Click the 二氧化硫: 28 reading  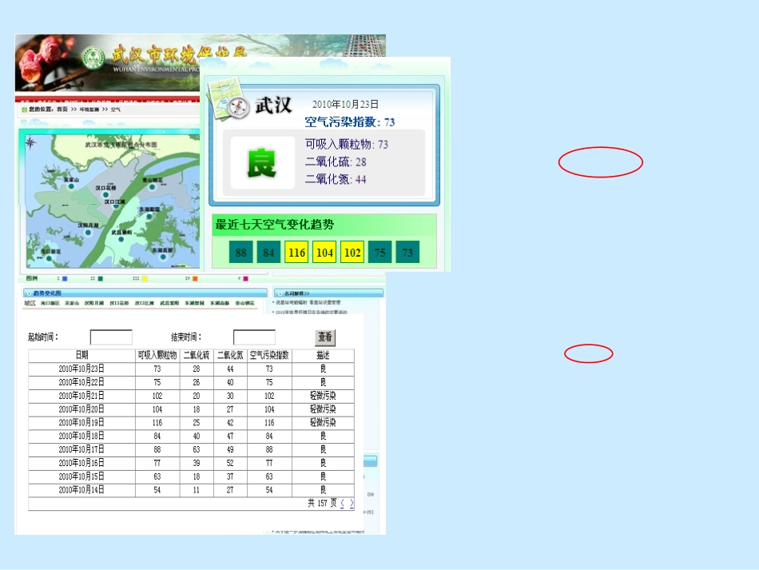click(x=336, y=161)
